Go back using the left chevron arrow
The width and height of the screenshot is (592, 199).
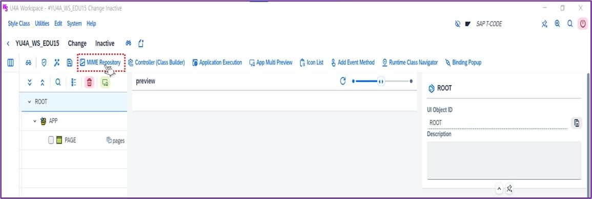[x=8, y=44]
